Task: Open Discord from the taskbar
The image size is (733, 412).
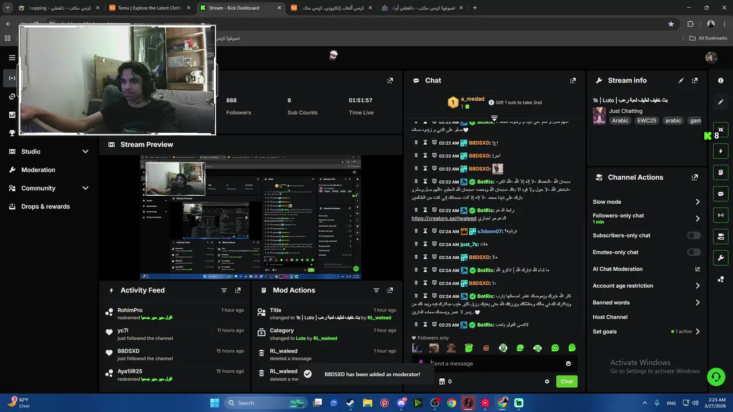Action: coord(401,403)
